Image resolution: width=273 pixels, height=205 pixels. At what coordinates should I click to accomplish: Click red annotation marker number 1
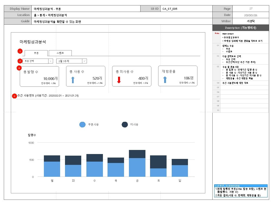pos(20,51)
